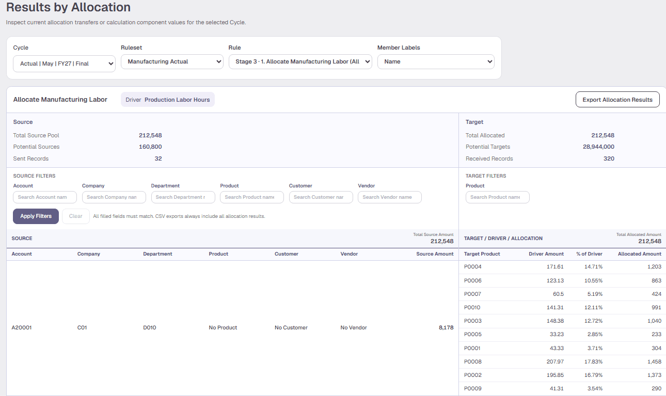Select account A20001 in source row

tap(22, 328)
